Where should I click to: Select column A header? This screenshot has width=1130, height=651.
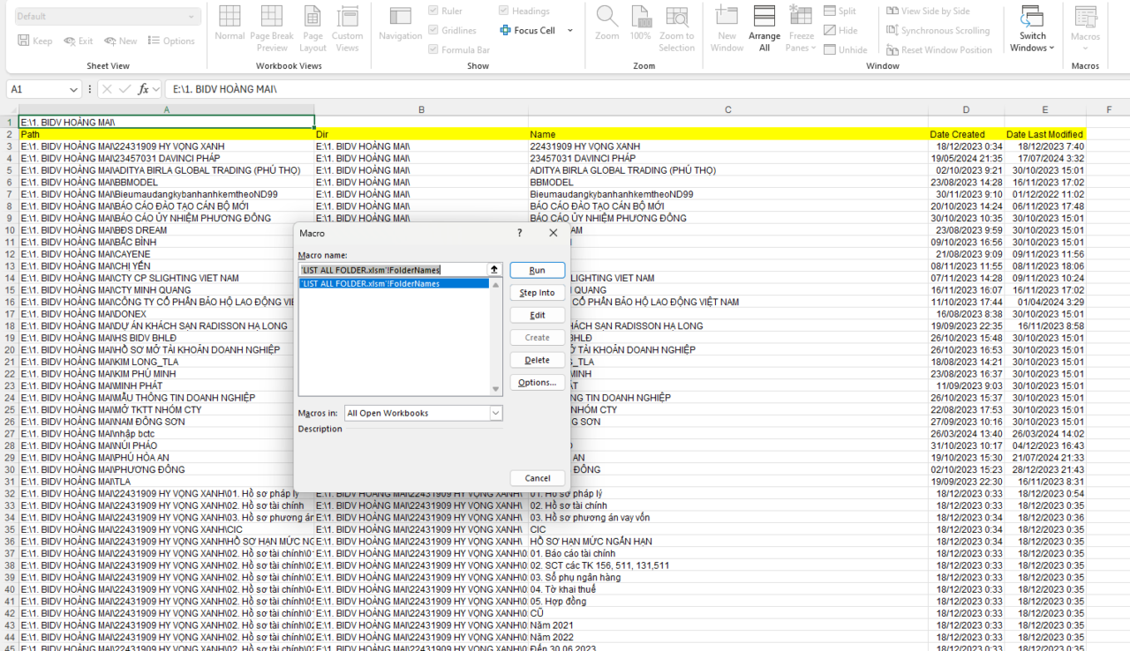[x=167, y=109]
